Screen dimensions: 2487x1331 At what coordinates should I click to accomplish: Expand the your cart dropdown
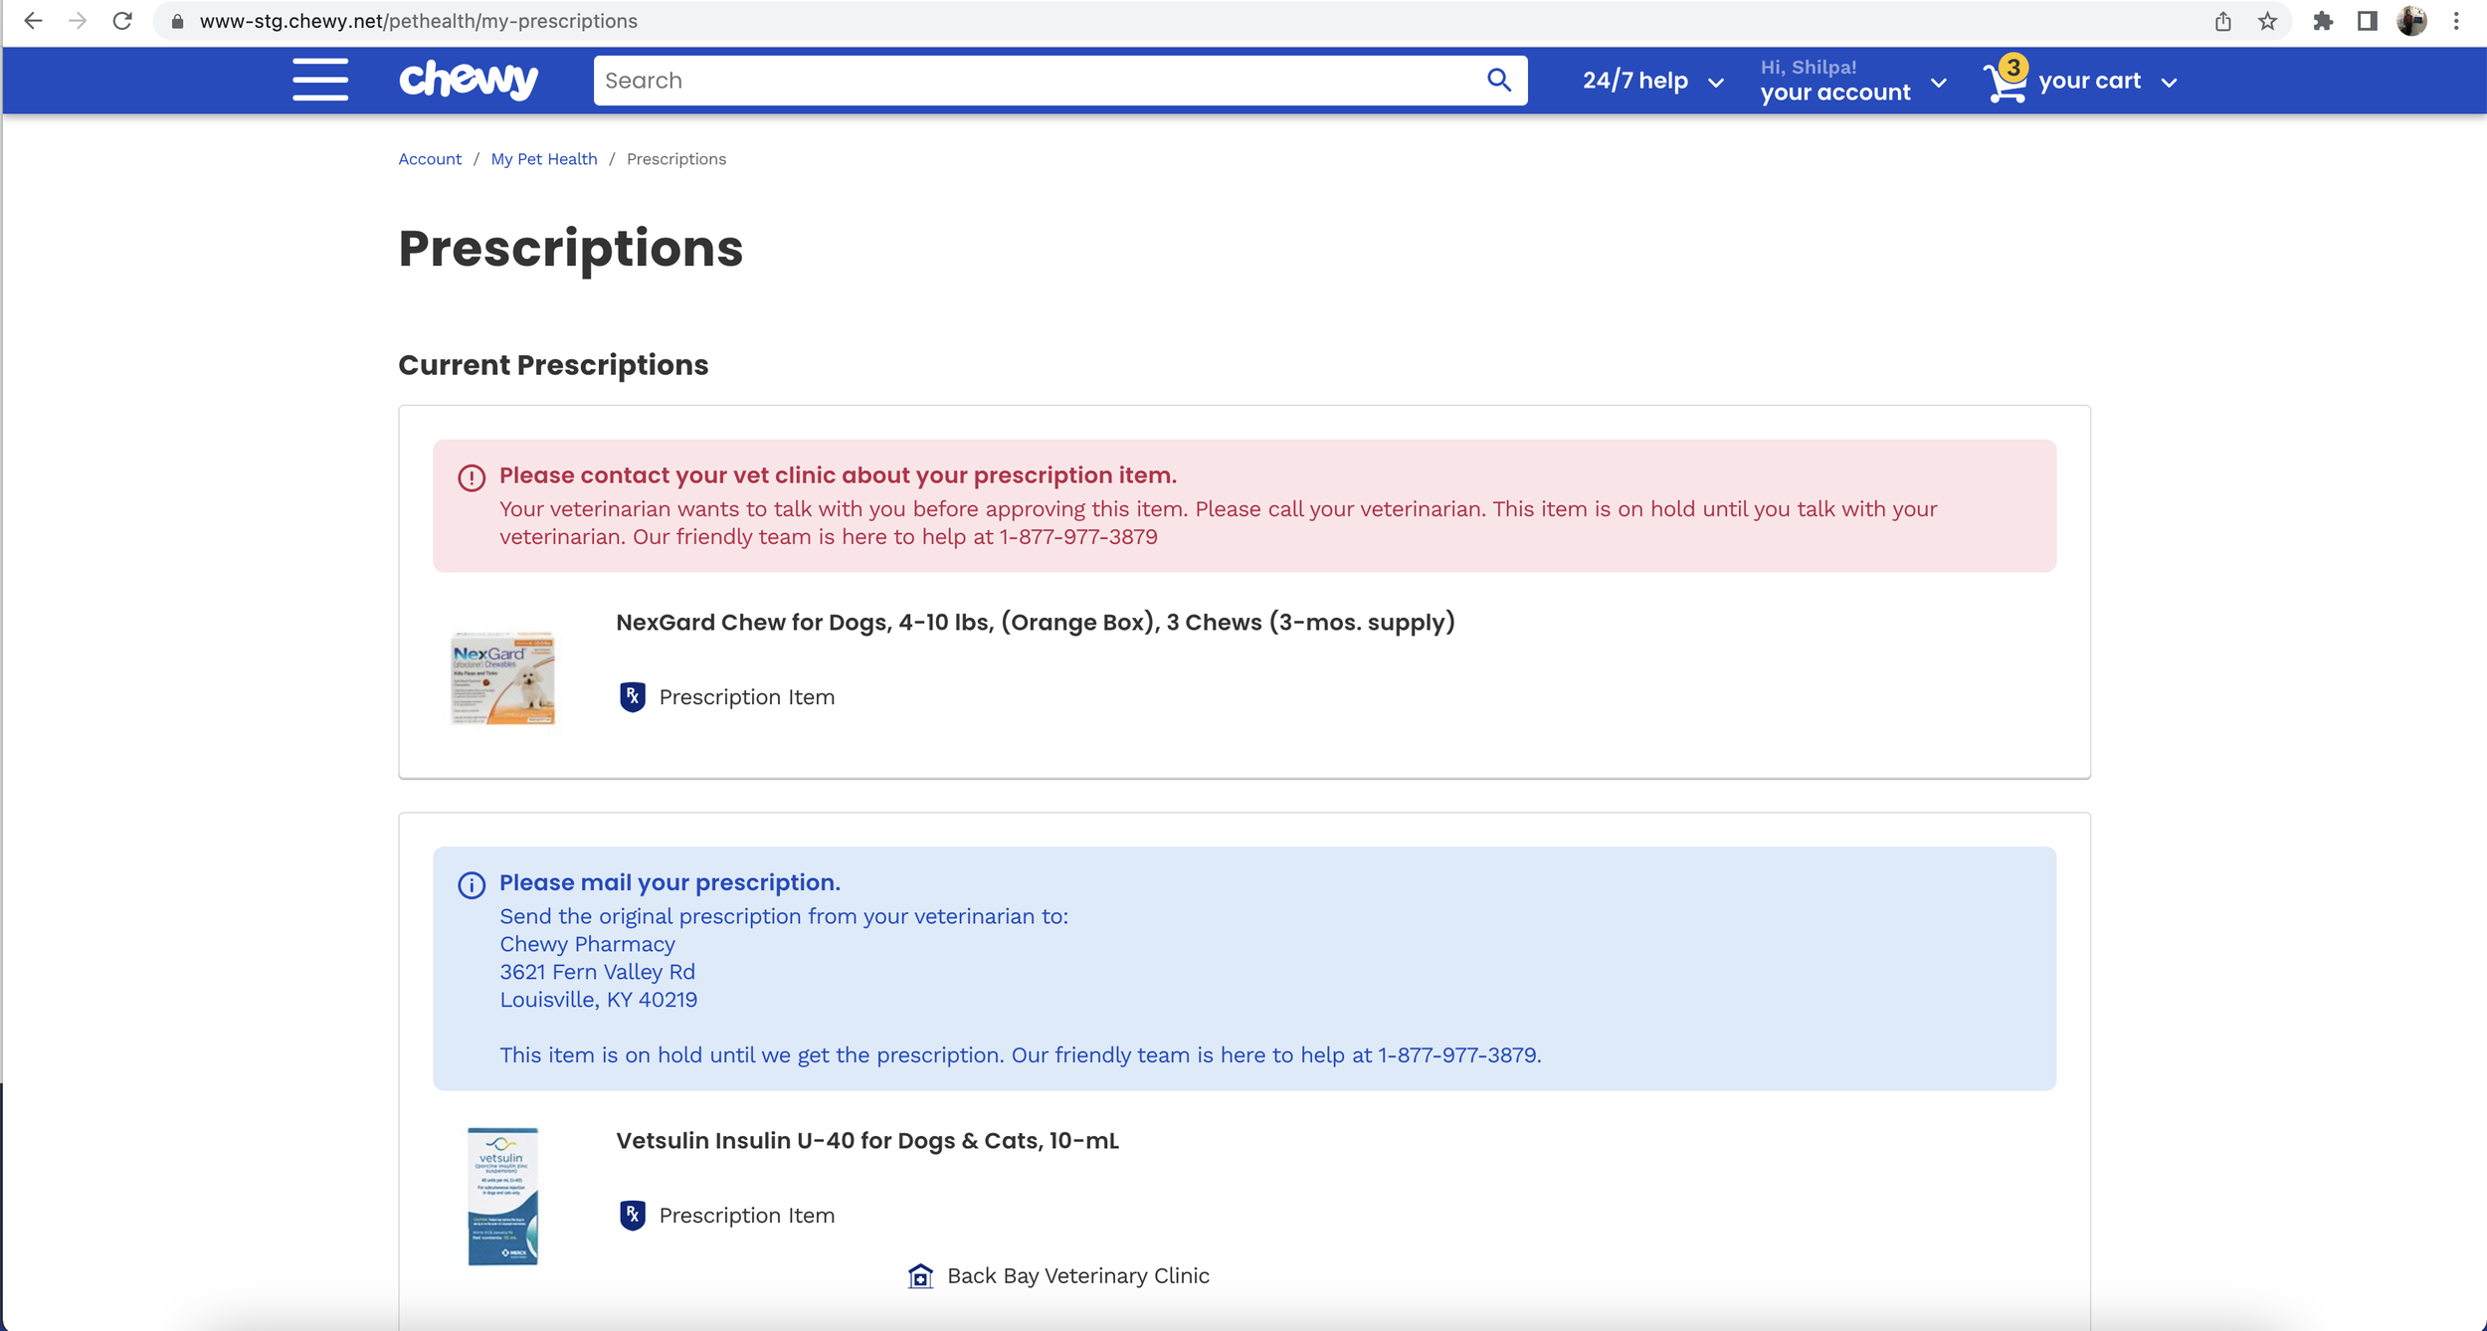(x=2107, y=82)
